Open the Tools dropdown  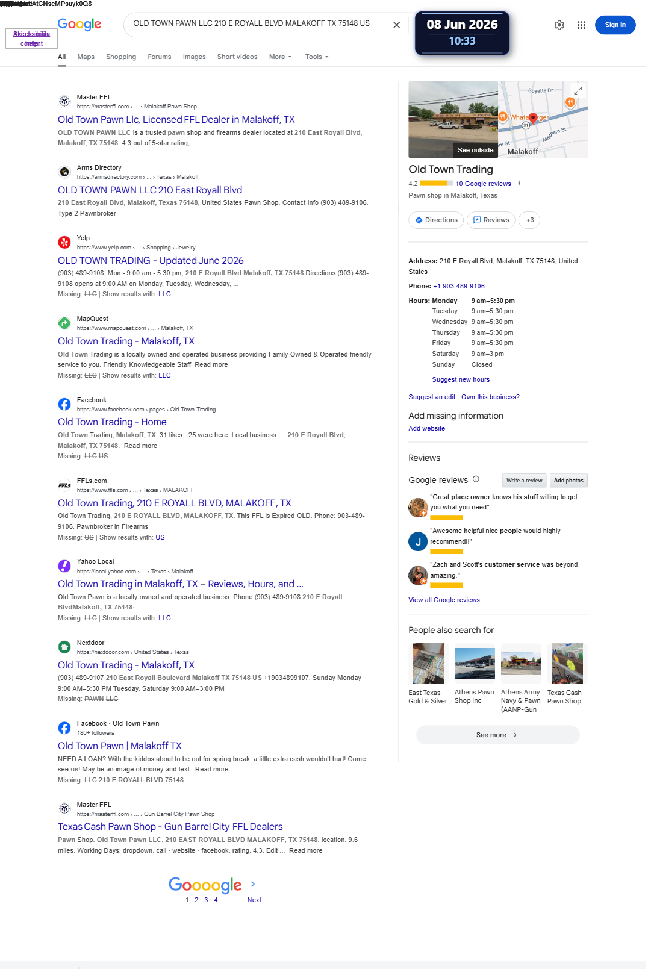pos(317,57)
